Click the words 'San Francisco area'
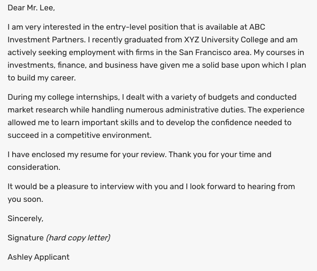317x271 pixels. (215, 52)
